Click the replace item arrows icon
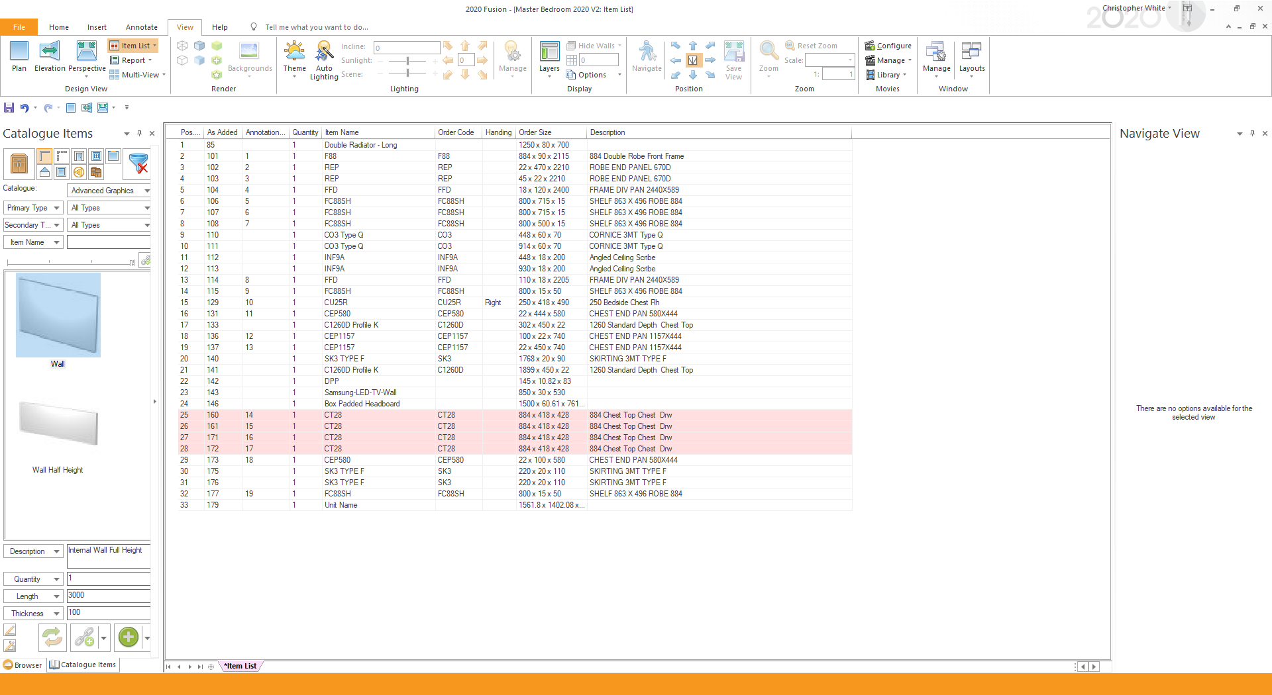Image resolution: width=1272 pixels, height=695 pixels. [x=52, y=637]
